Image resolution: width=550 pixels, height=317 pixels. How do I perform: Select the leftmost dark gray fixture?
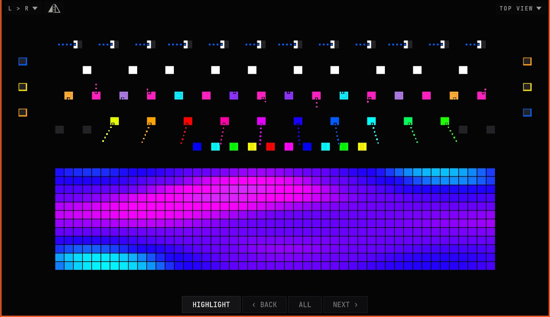click(x=59, y=130)
